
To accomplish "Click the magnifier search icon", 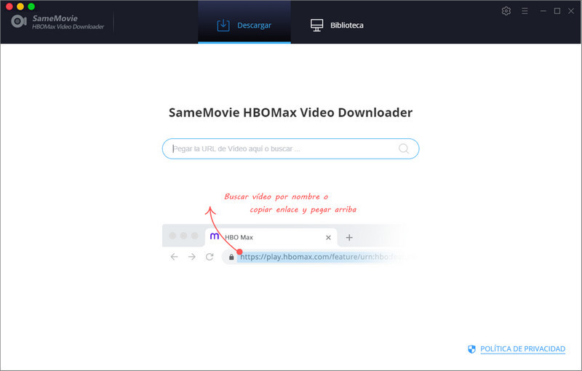I will tap(404, 149).
